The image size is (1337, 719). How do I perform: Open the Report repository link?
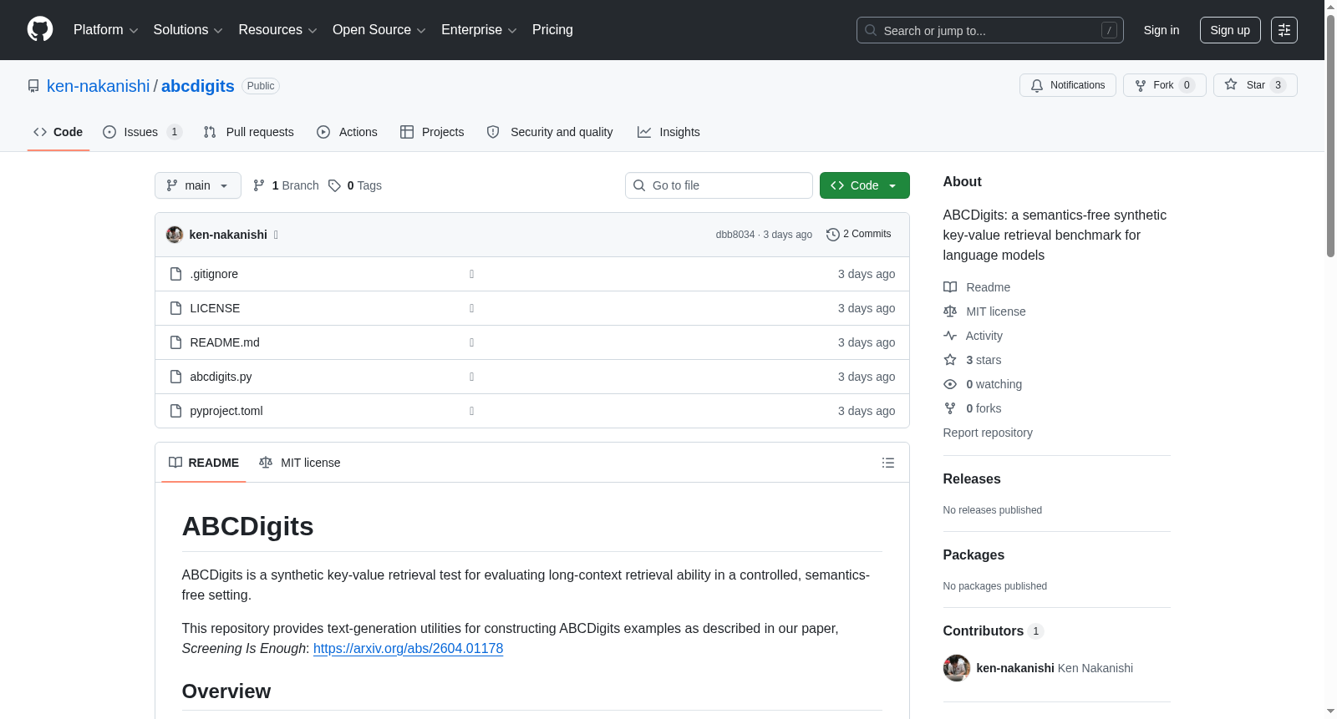tap(988, 433)
